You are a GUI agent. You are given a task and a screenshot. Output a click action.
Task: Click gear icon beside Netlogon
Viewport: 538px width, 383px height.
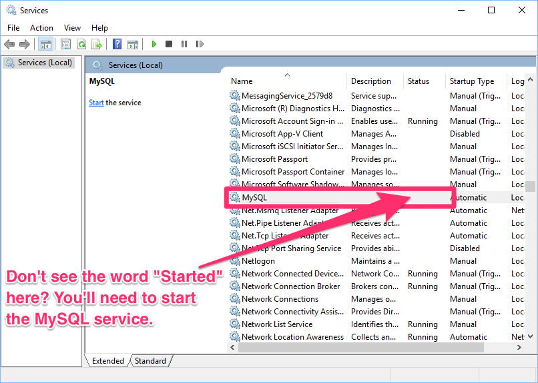[235, 261]
